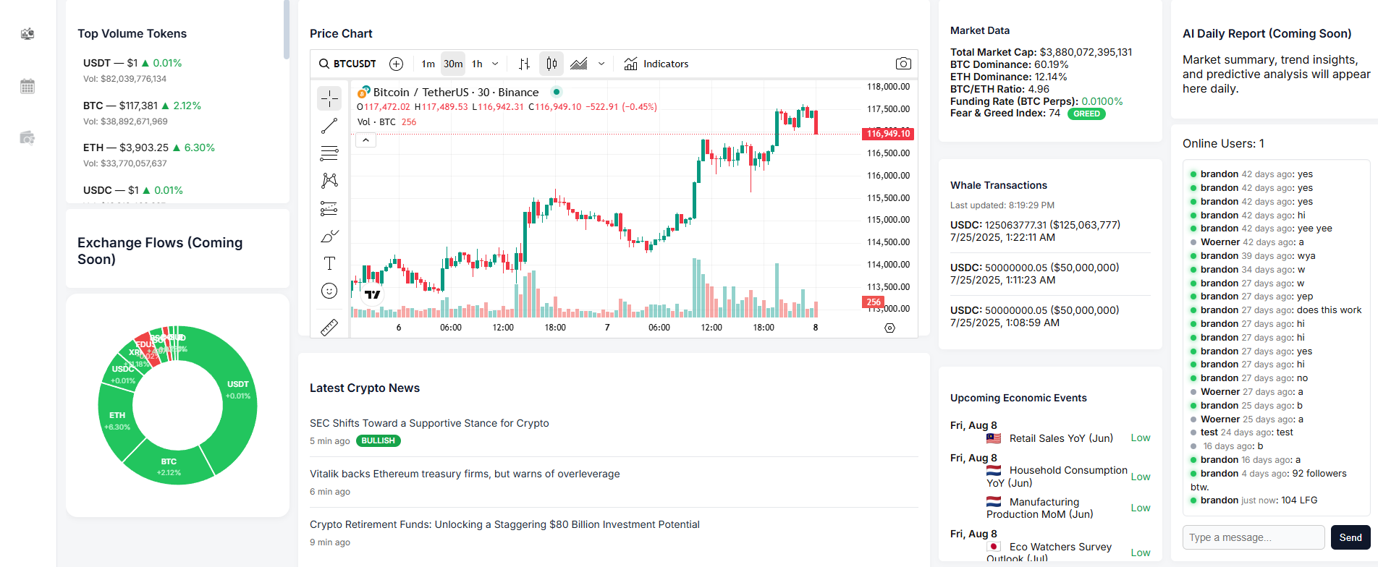Click the ETH slice of donut chart
The image size is (1378, 567).
[x=117, y=421]
